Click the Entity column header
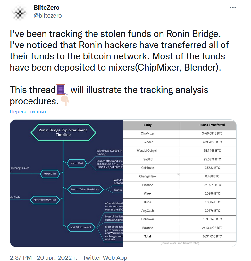The height and width of the screenshot is (261, 251). (x=147, y=125)
